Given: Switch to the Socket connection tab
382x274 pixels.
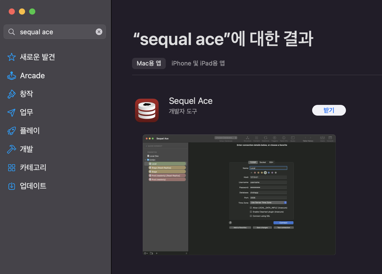Looking at the screenshot, I should click(263, 162).
